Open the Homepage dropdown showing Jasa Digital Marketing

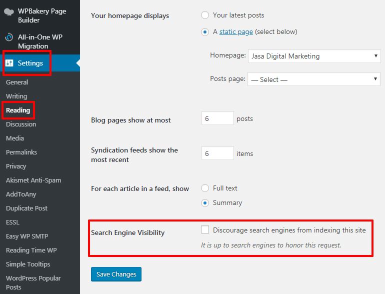coord(313,56)
